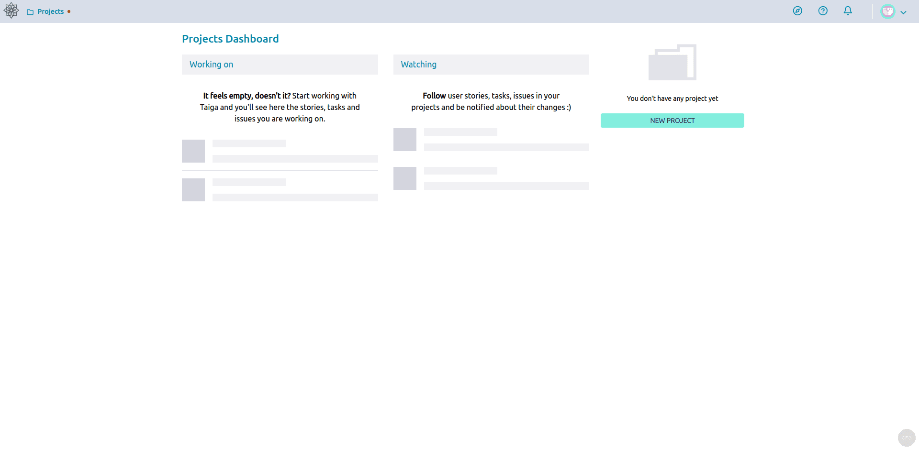Open Discover using the compass icon
919x450 pixels.
pyautogui.click(x=797, y=11)
